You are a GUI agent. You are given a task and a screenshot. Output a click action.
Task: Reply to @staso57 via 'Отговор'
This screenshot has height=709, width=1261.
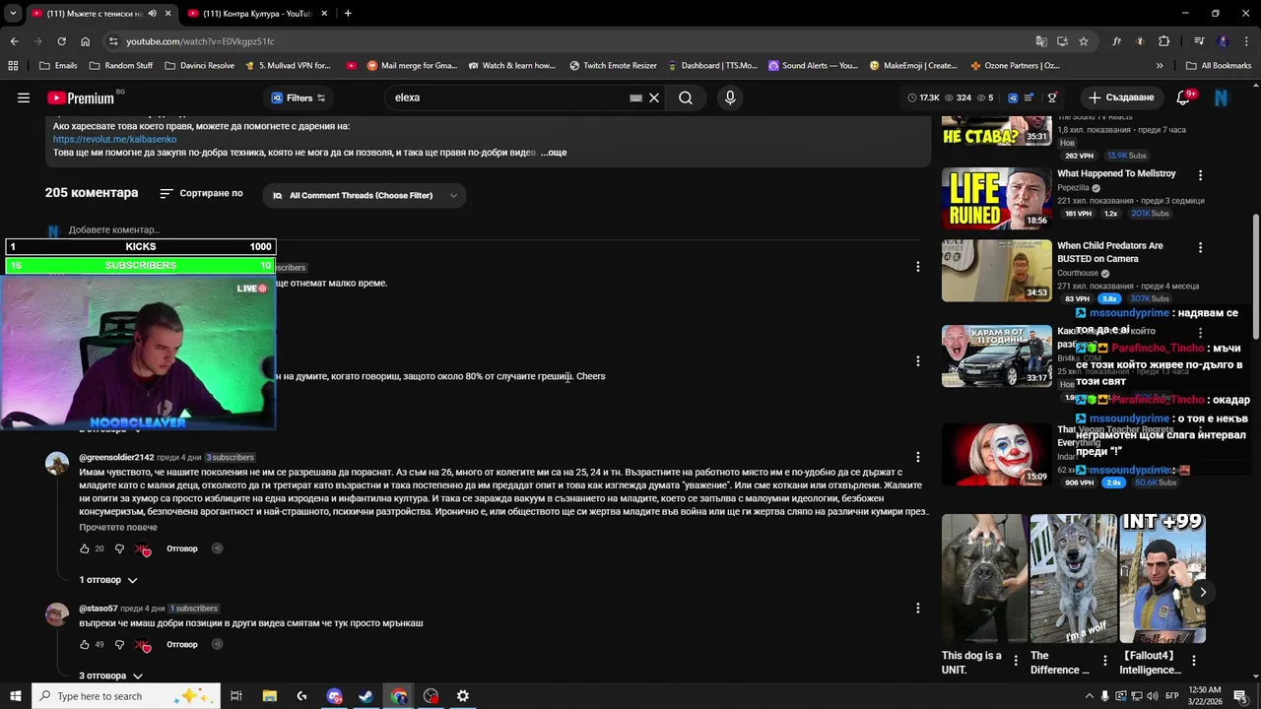pyautogui.click(x=182, y=645)
